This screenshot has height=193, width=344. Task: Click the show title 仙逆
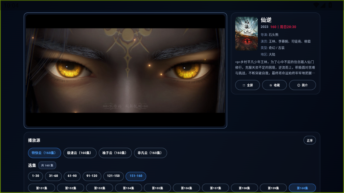pos(266,20)
